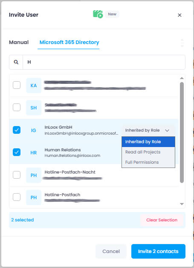The height and width of the screenshot is (268, 194).
Task: Click the directory search input field
Action: point(104,62)
